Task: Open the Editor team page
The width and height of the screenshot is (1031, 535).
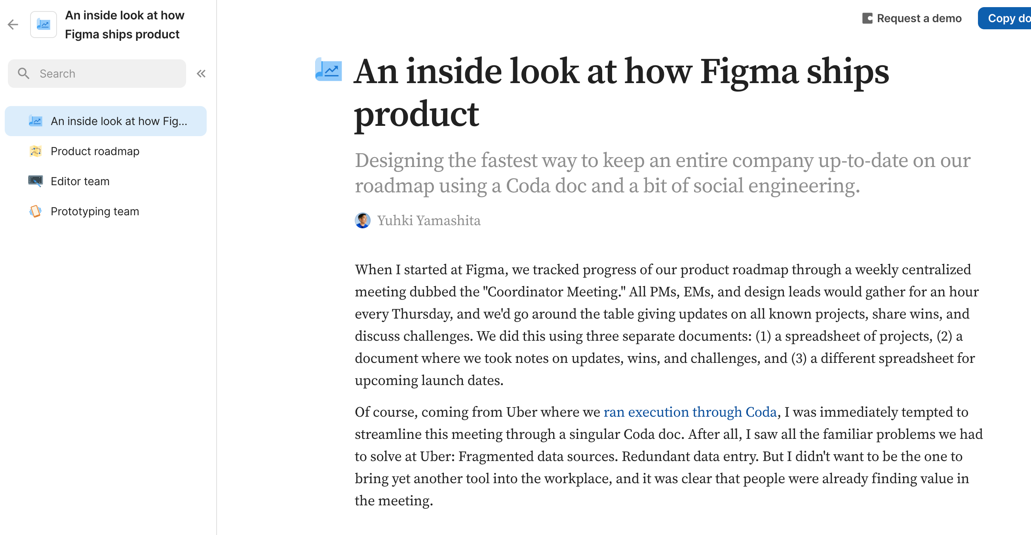Action: 106,181
